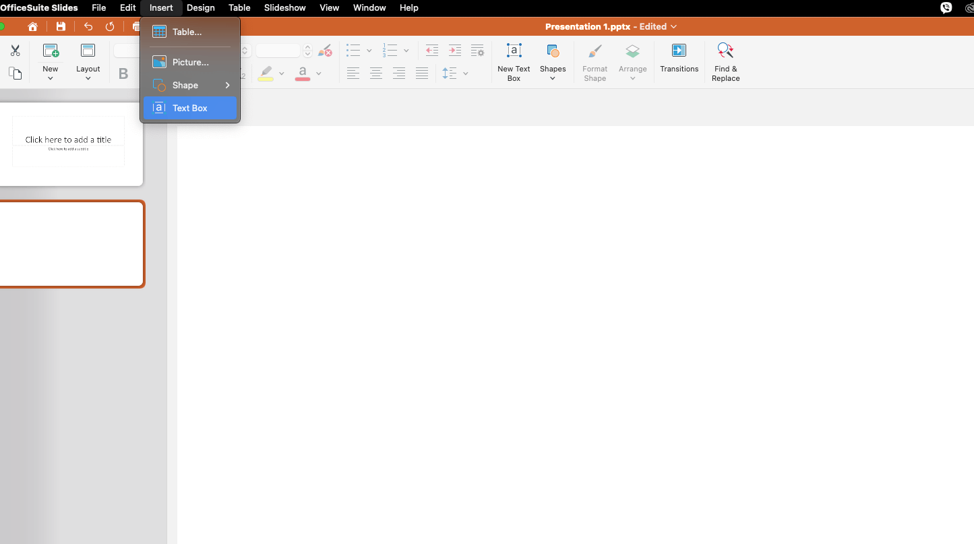Open the Layout dropdown
The width and height of the screenshot is (974, 544).
pyautogui.click(x=88, y=61)
